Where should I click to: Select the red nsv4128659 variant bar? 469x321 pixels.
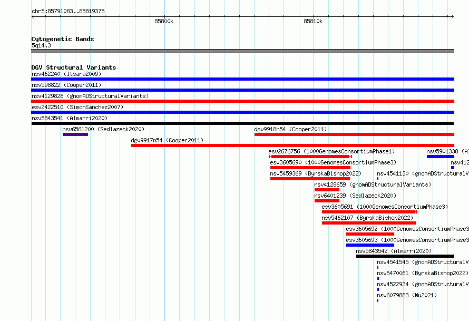[327, 190]
